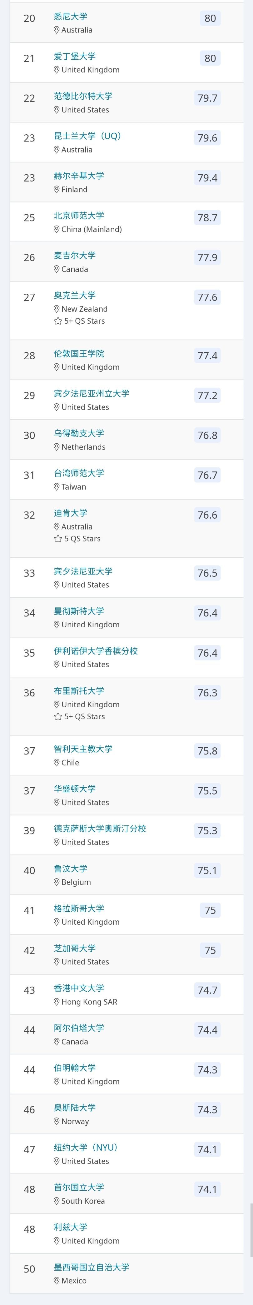
Task: Click the location pin icon beside Taiwan
Action: pyautogui.click(x=57, y=487)
